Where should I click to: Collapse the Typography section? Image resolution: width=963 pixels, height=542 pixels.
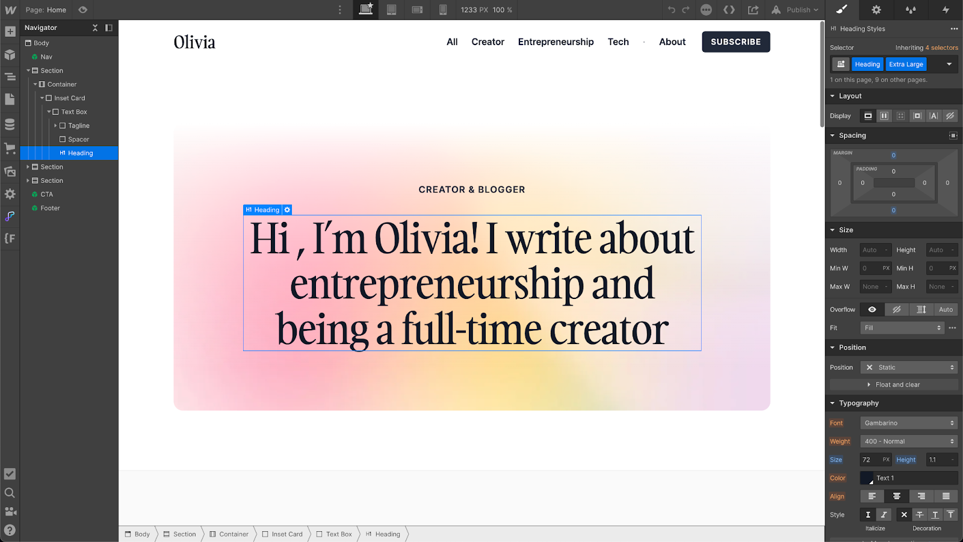(x=832, y=402)
